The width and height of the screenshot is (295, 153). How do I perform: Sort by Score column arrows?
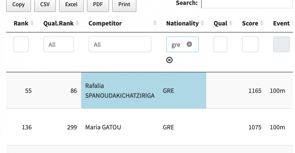coord(262,24)
